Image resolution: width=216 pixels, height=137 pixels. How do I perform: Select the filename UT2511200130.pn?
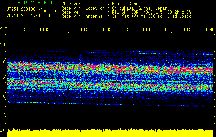pyautogui.click(x=25, y=9)
